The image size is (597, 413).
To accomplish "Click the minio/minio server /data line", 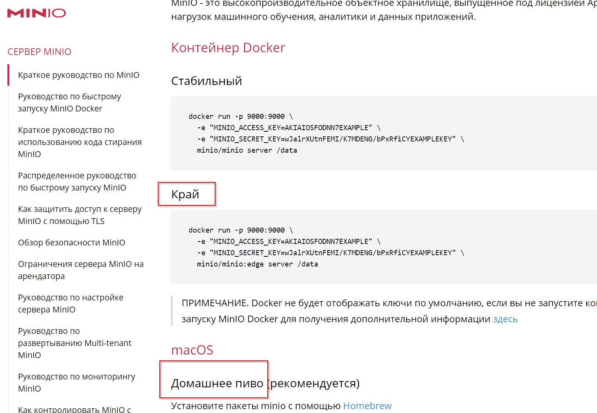I will 247,150.
